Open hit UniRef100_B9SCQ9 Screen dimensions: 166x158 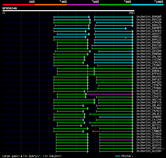[149, 19]
